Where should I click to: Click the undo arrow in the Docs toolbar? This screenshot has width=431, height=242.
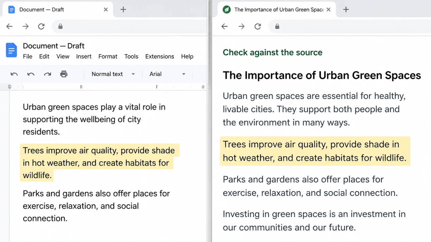click(14, 74)
